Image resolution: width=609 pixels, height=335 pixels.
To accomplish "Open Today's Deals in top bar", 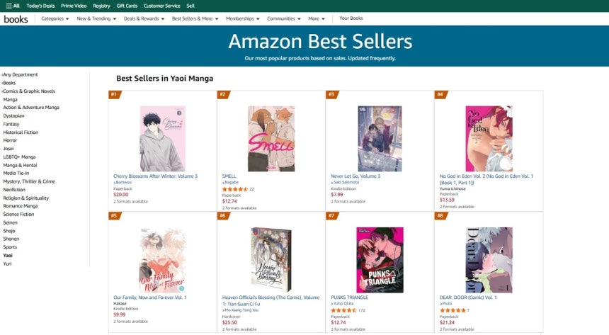I will coord(40,6).
